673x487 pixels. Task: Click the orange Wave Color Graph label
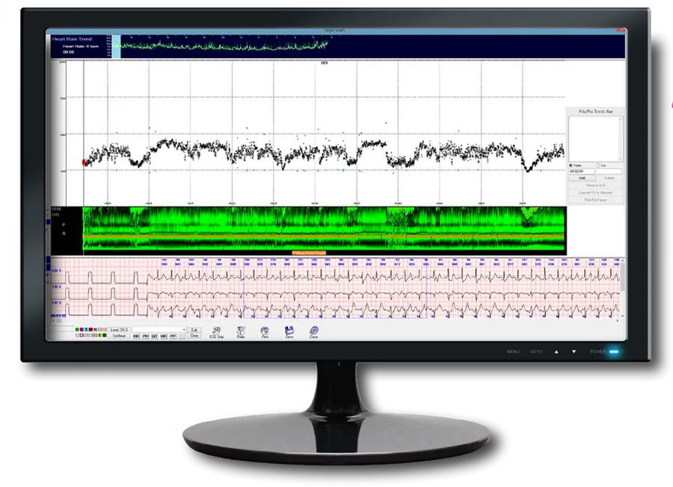309,253
